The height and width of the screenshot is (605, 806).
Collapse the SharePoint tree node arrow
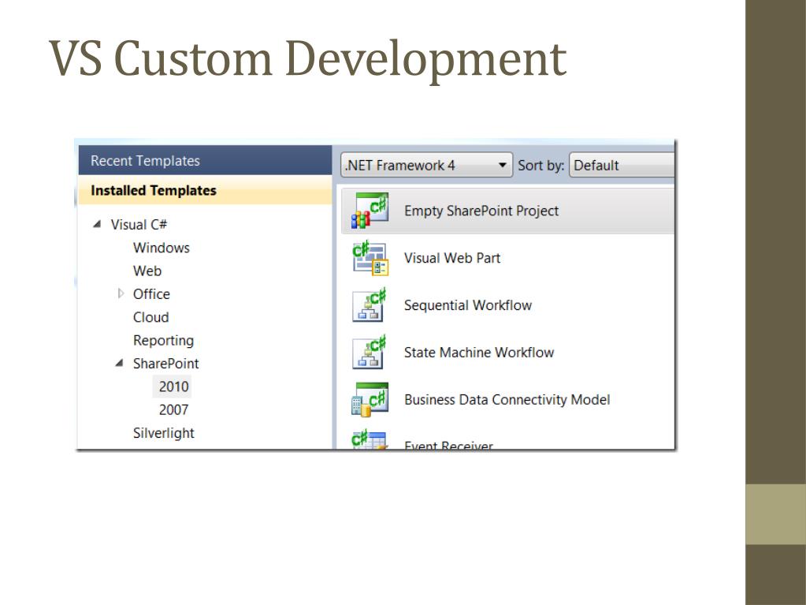click(x=119, y=363)
